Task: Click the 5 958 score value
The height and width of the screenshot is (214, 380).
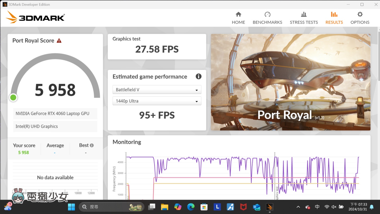Action: pos(55,90)
